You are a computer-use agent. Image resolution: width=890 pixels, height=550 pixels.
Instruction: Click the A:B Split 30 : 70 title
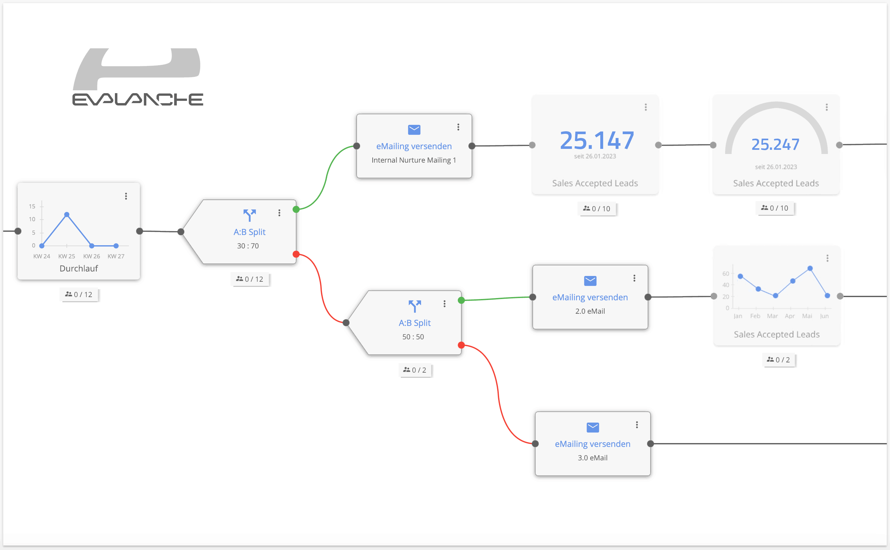pyautogui.click(x=249, y=232)
